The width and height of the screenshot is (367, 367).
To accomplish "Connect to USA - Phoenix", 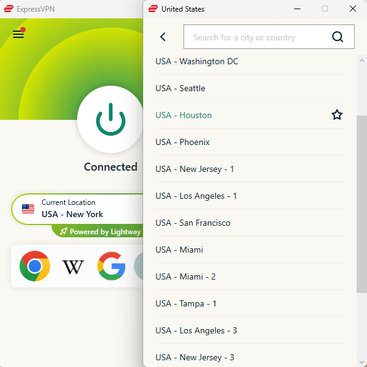I will pyautogui.click(x=182, y=142).
